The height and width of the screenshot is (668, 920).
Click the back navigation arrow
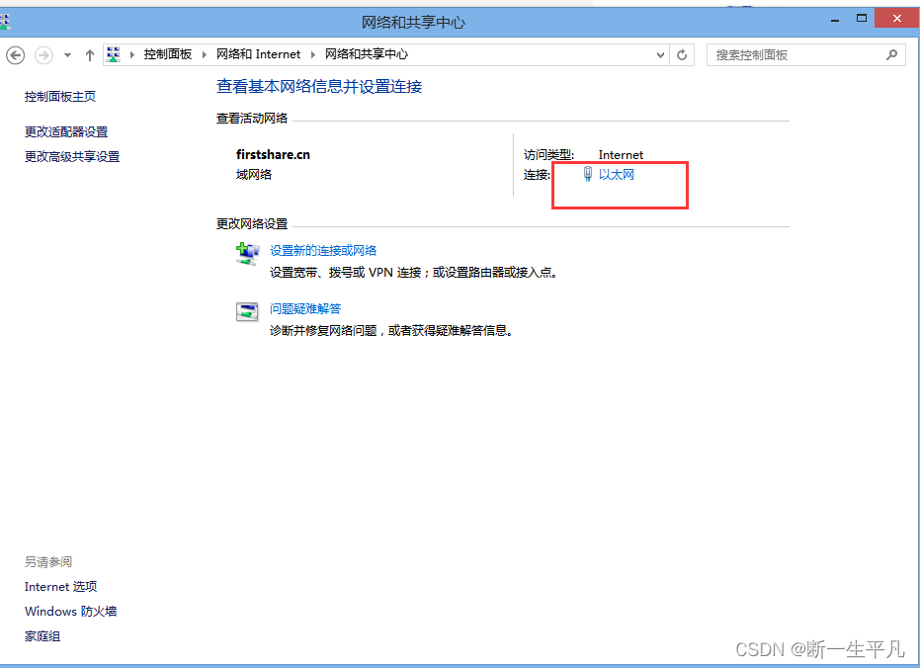coord(16,55)
